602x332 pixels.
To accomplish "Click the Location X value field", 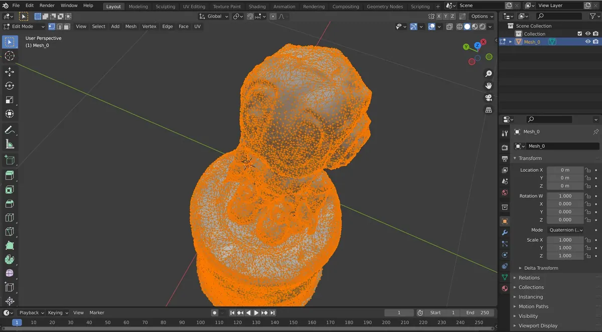I will click(565, 170).
